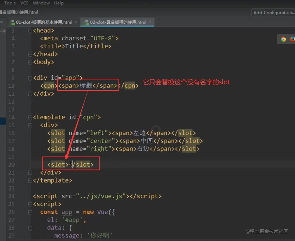Collapse new Vue fold on line 26
This screenshot has height=241, width=295.
[30, 212]
